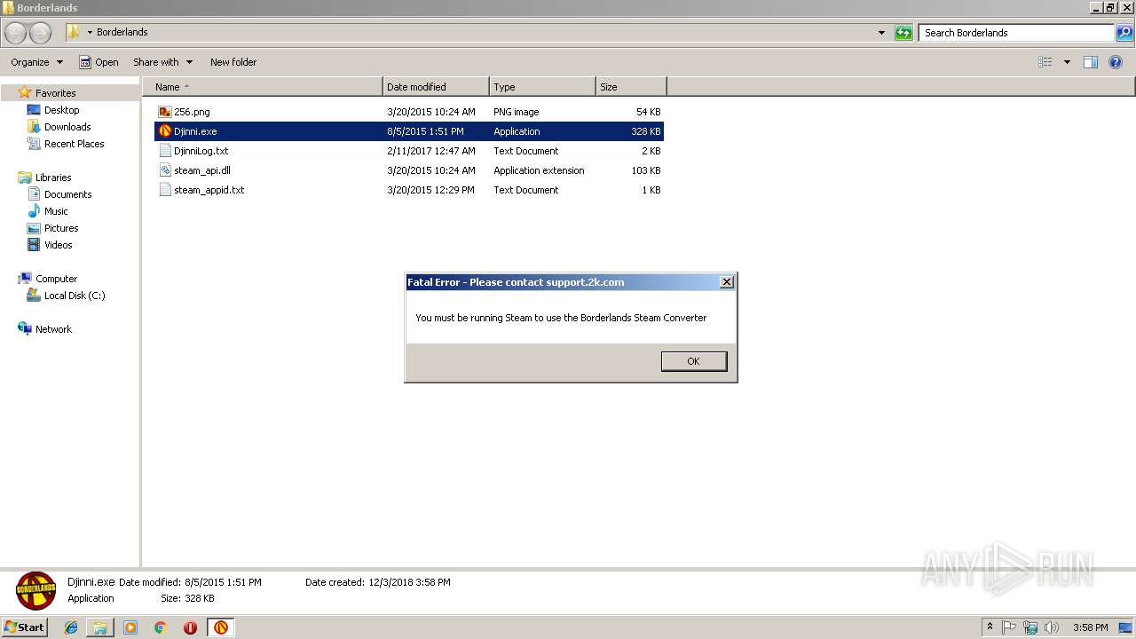Image resolution: width=1136 pixels, height=639 pixels.
Task: Change view with the views icon
Action: pyautogui.click(x=1045, y=62)
